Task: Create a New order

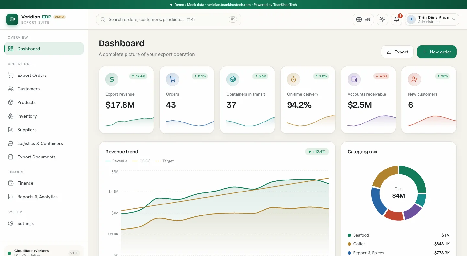Action: [437, 52]
